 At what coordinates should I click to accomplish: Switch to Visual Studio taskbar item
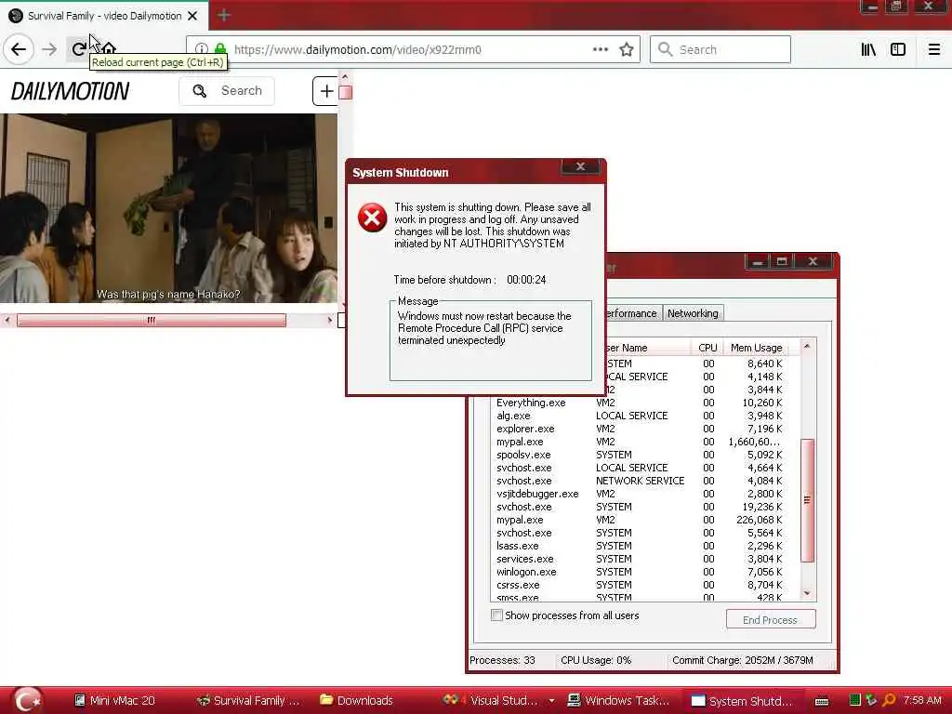(x=491, y=701)
